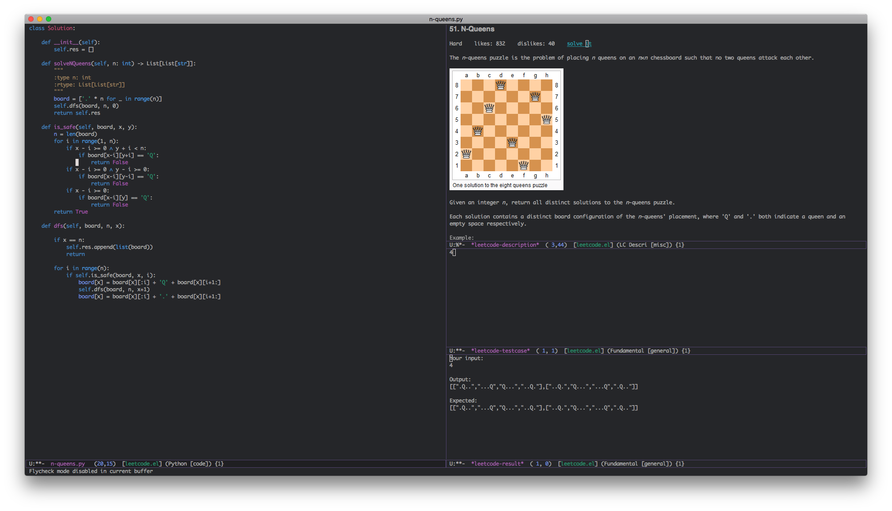Click the queen icon on square d8
The image size is (892, 511).
[x=501, y=85]
